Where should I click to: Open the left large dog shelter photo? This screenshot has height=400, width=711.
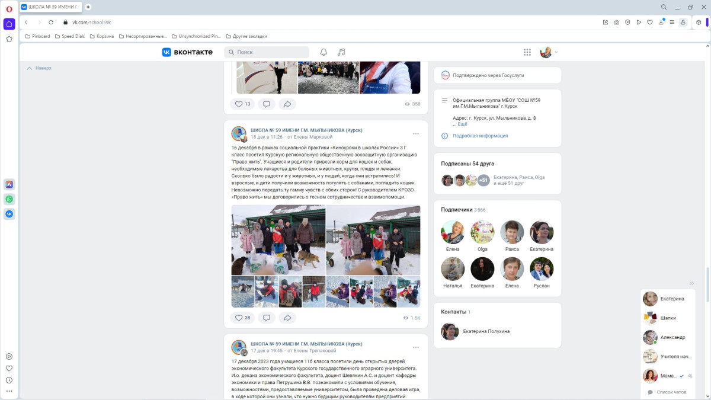point(278,240)
